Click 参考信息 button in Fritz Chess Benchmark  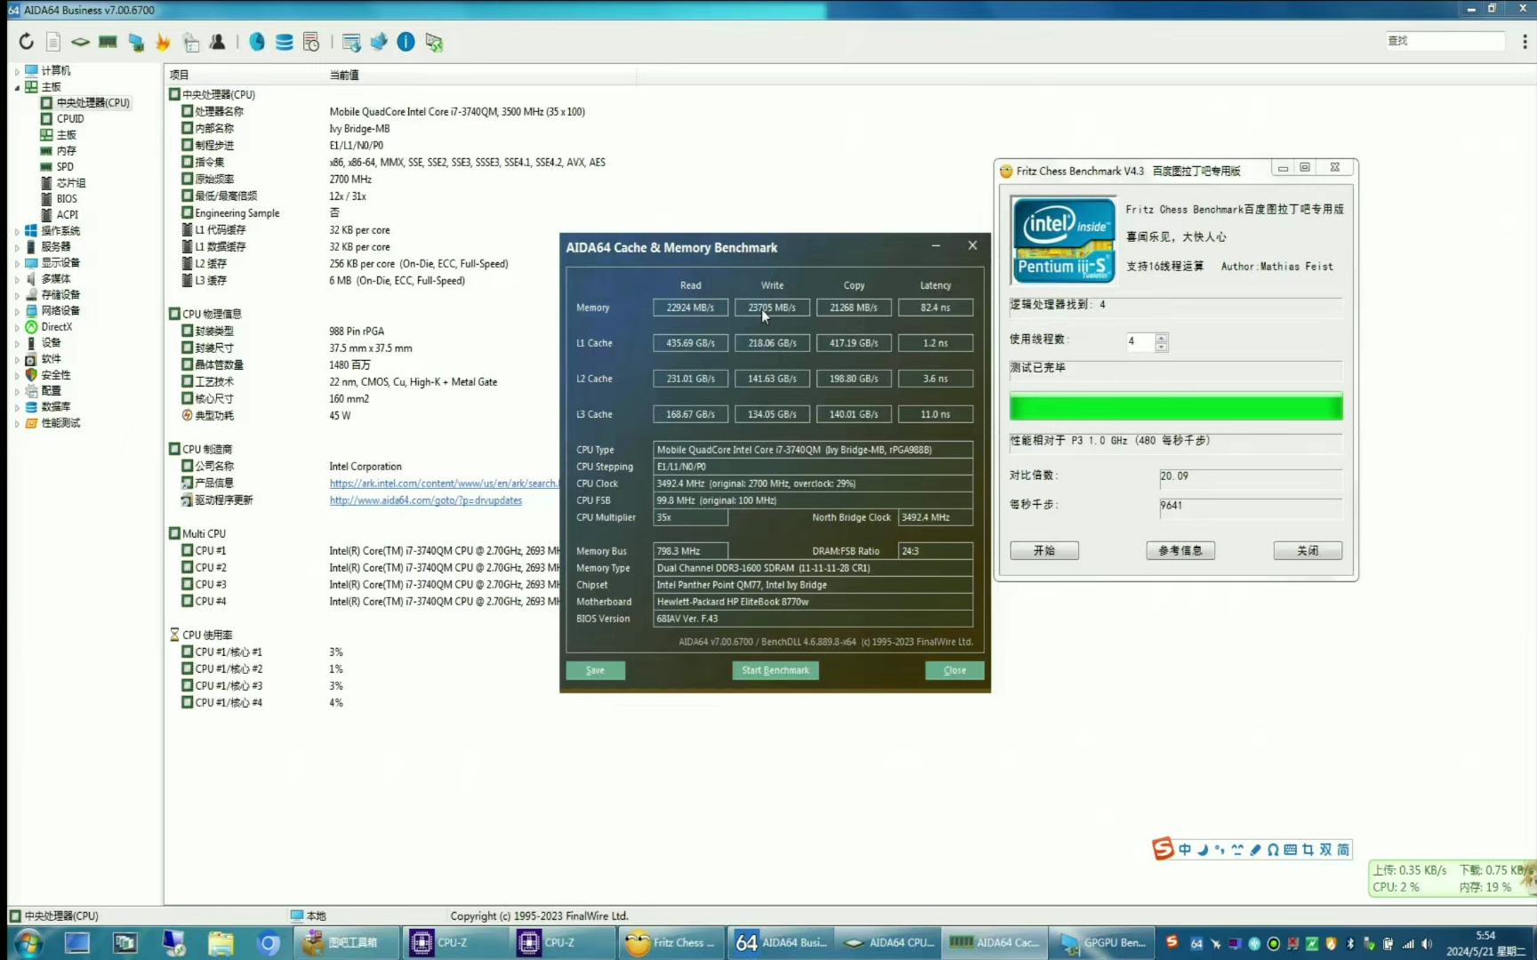pos(1180,551)
